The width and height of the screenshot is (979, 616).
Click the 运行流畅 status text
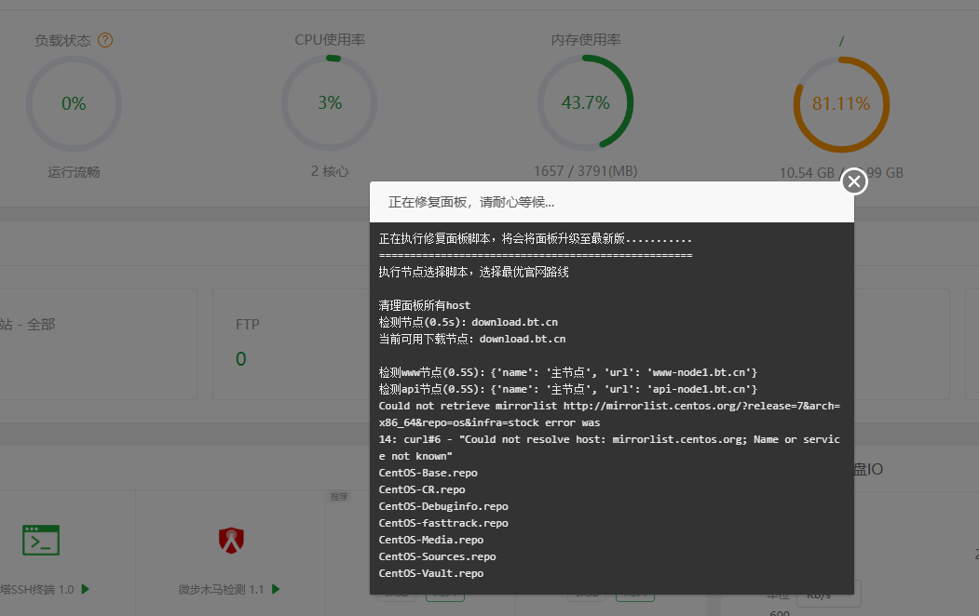(74, 172)
